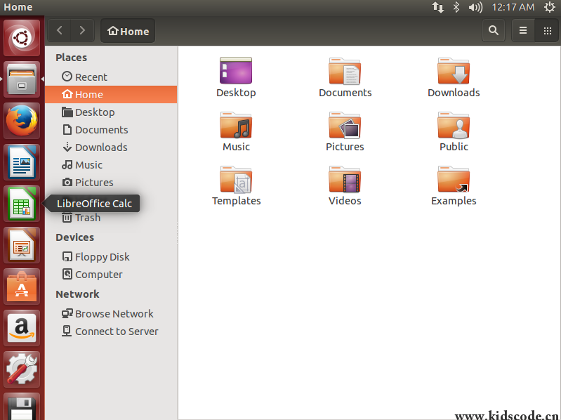Image resolution: width=561 pixels, height=420 pixels.
Task: Open the search magnifier in toolbar
Action: point(494,30)
